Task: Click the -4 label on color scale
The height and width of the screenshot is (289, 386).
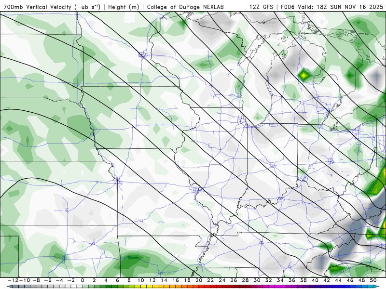Action: [x=59, y=280]
